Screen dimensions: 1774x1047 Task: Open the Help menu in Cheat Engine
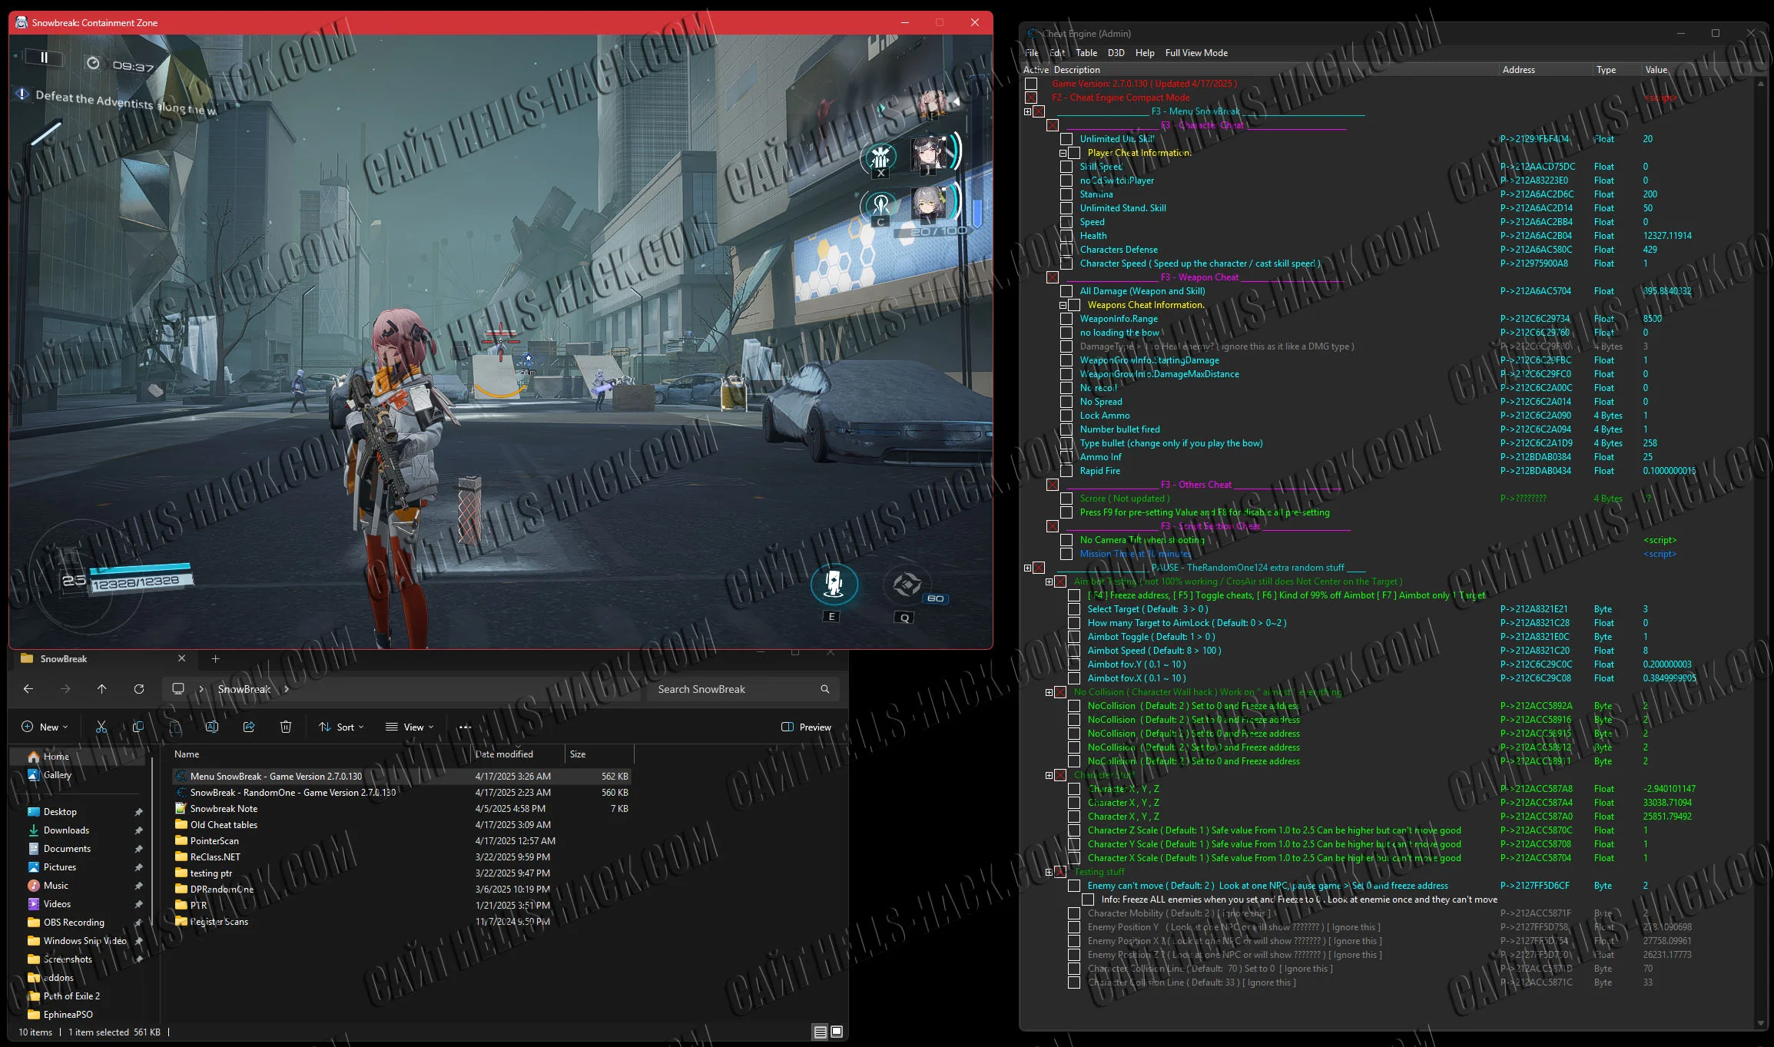pyautogui.click(x=1145, y=53)
